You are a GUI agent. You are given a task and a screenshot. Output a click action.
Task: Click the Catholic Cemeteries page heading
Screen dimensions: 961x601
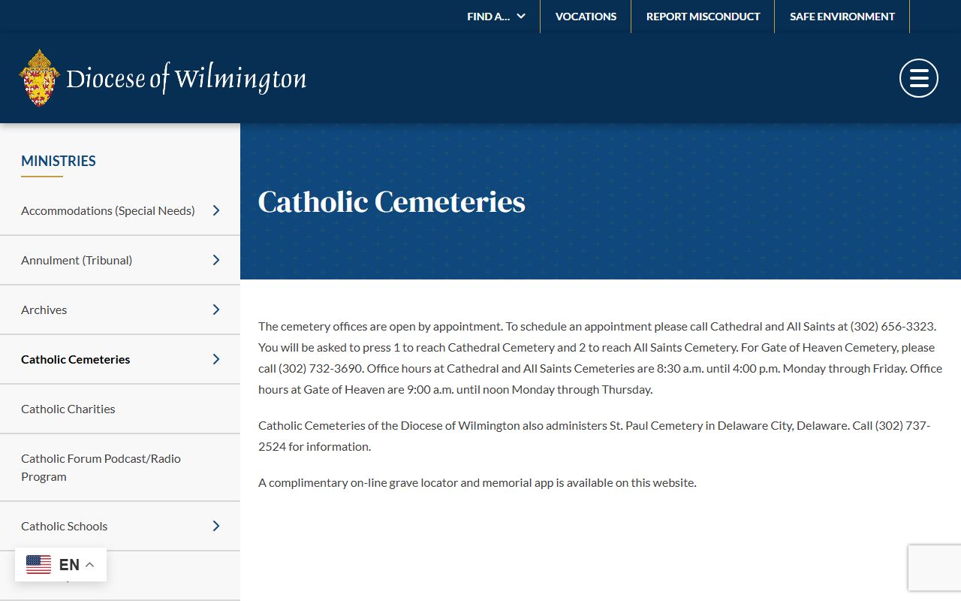[x=392, y=201]
